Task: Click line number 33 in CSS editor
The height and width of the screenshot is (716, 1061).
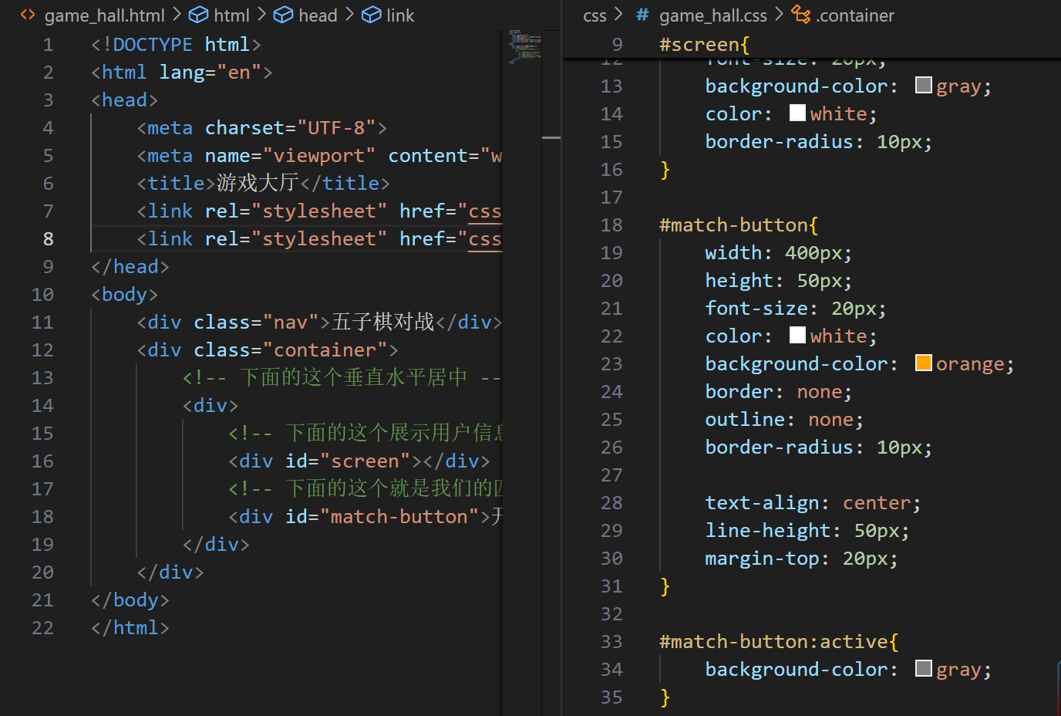Action: tap(611, 642)
